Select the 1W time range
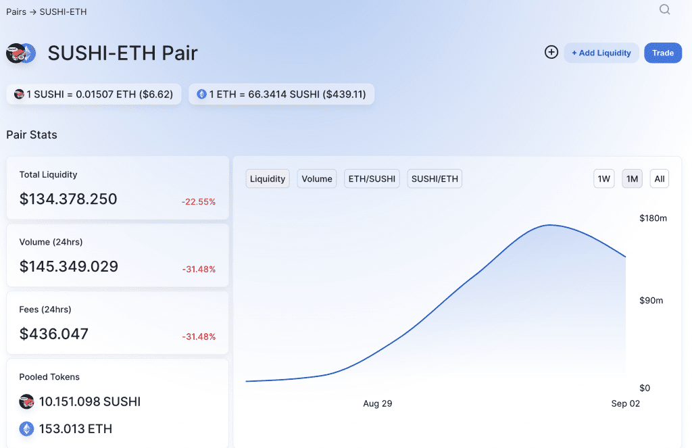 pyautogui.click(x=603, y=179)
